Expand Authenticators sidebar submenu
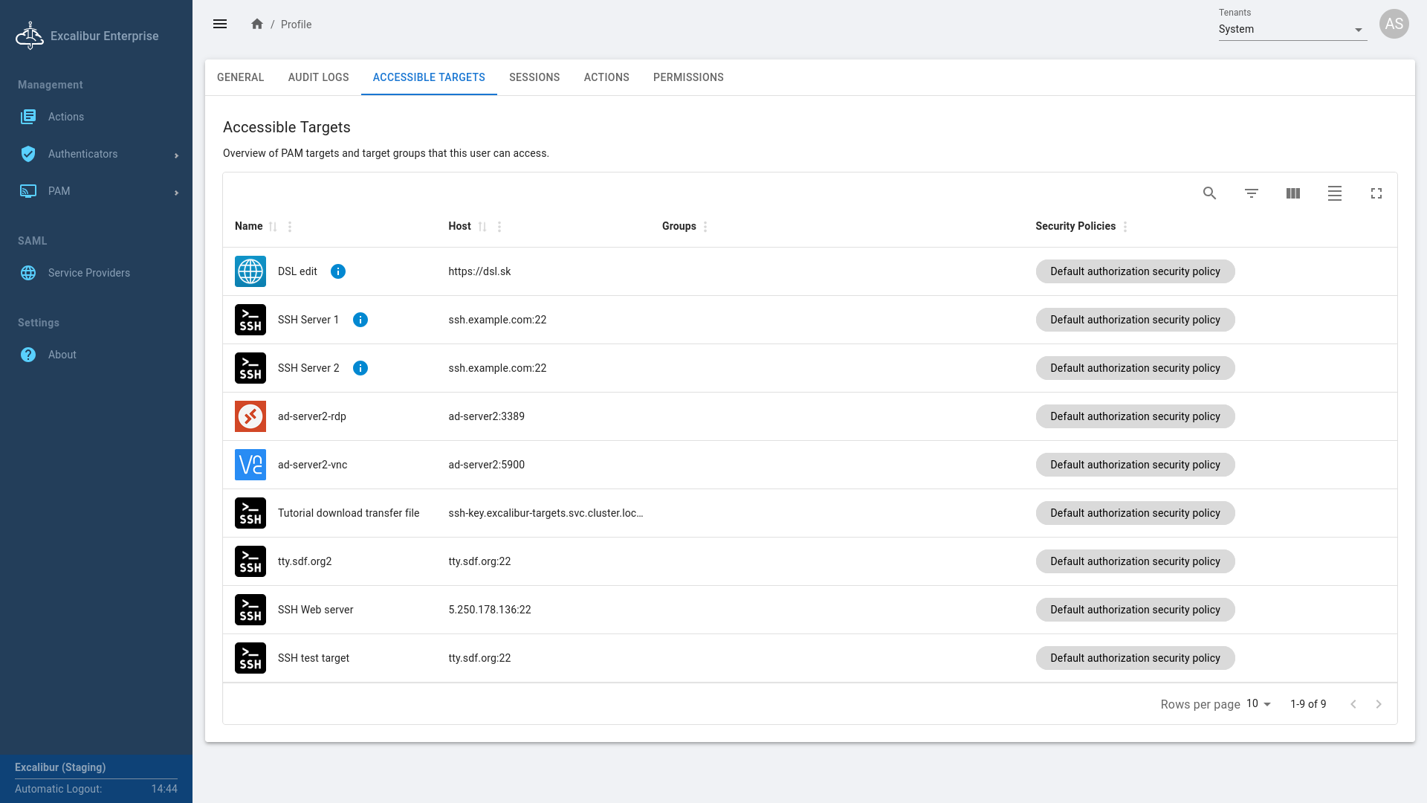The image size is (1427, 803). point(97,154)
